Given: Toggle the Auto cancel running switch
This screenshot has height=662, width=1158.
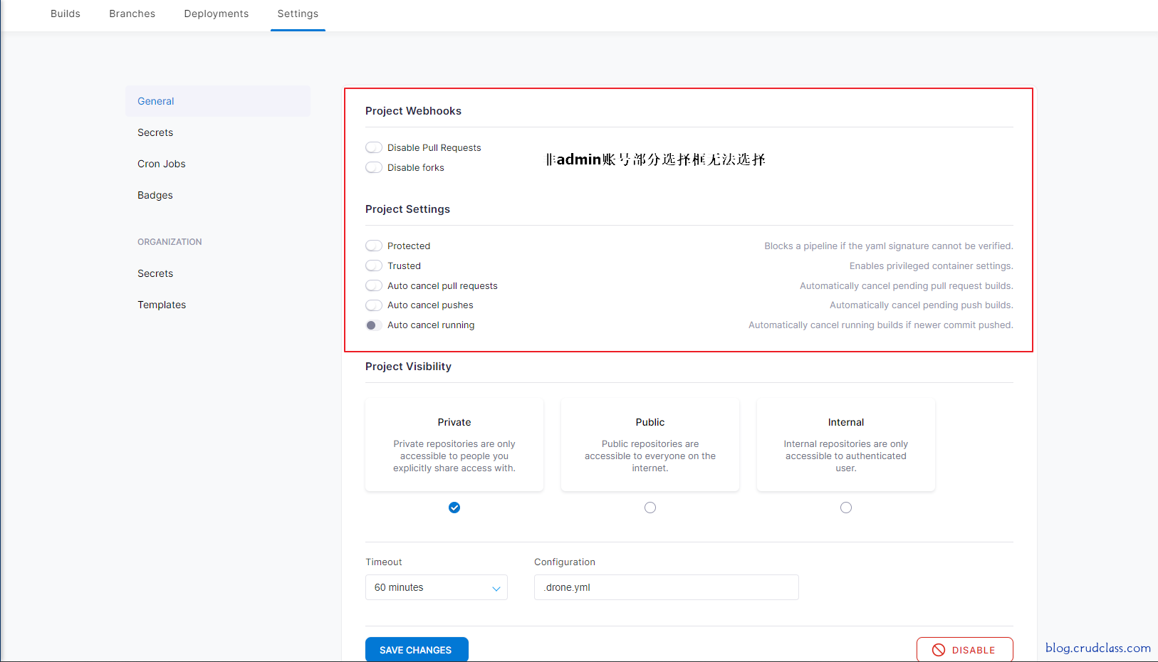Looking at the screenshot, I should pos(374,325).
